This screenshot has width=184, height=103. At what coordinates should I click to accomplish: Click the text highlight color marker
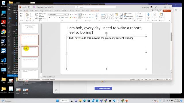[x=70, y=17]
